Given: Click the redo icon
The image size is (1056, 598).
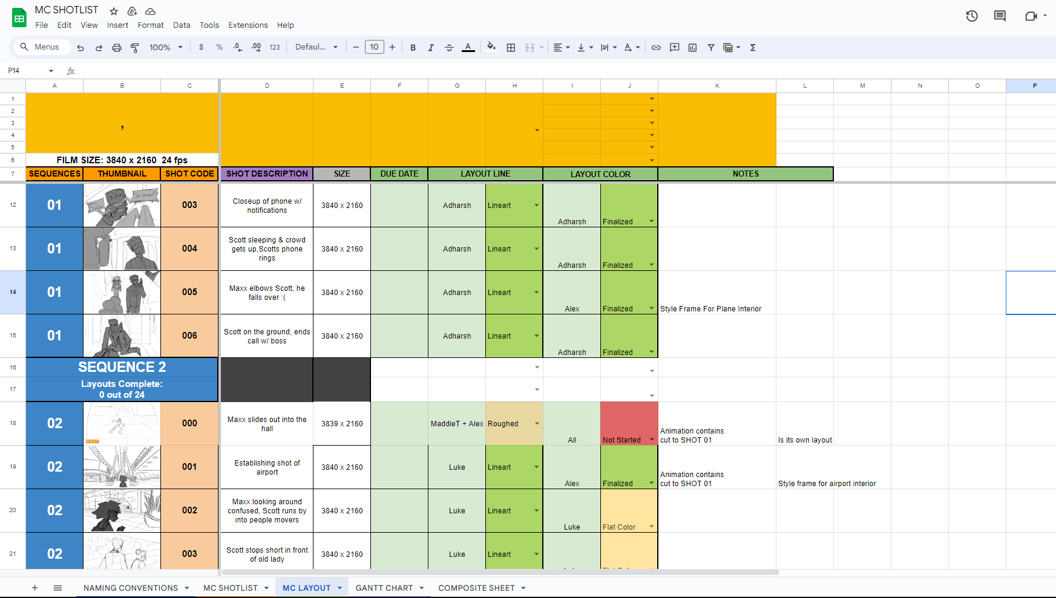Looking at the screenshot, I should coord(99,47).
